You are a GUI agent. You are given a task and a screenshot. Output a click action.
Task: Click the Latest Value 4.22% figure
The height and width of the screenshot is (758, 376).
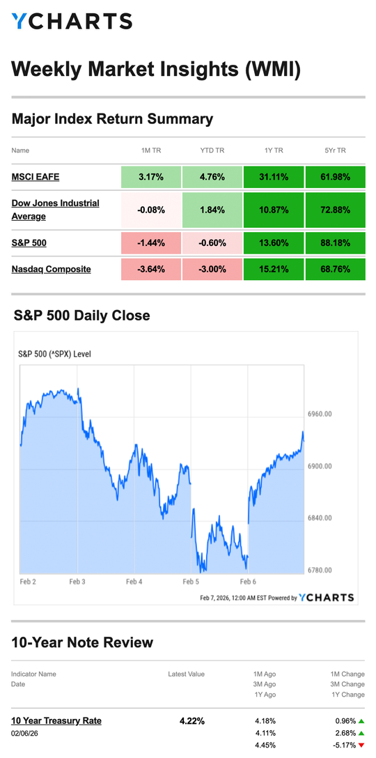[x=192, y=721]
